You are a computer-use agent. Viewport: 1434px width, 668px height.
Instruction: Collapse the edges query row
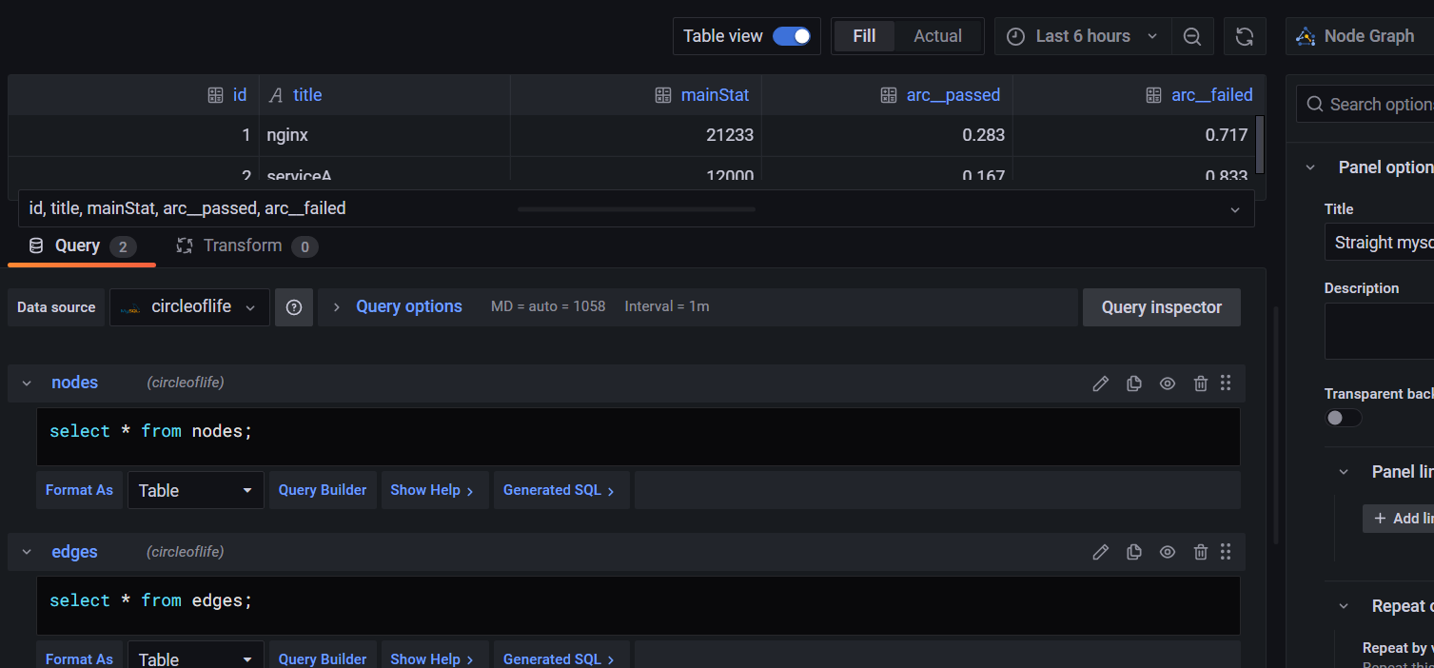(x=27, y=552)
